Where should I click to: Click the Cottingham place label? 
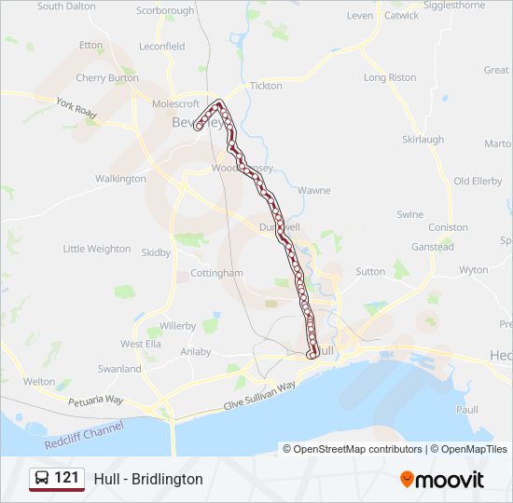click(x=216, y=273)
